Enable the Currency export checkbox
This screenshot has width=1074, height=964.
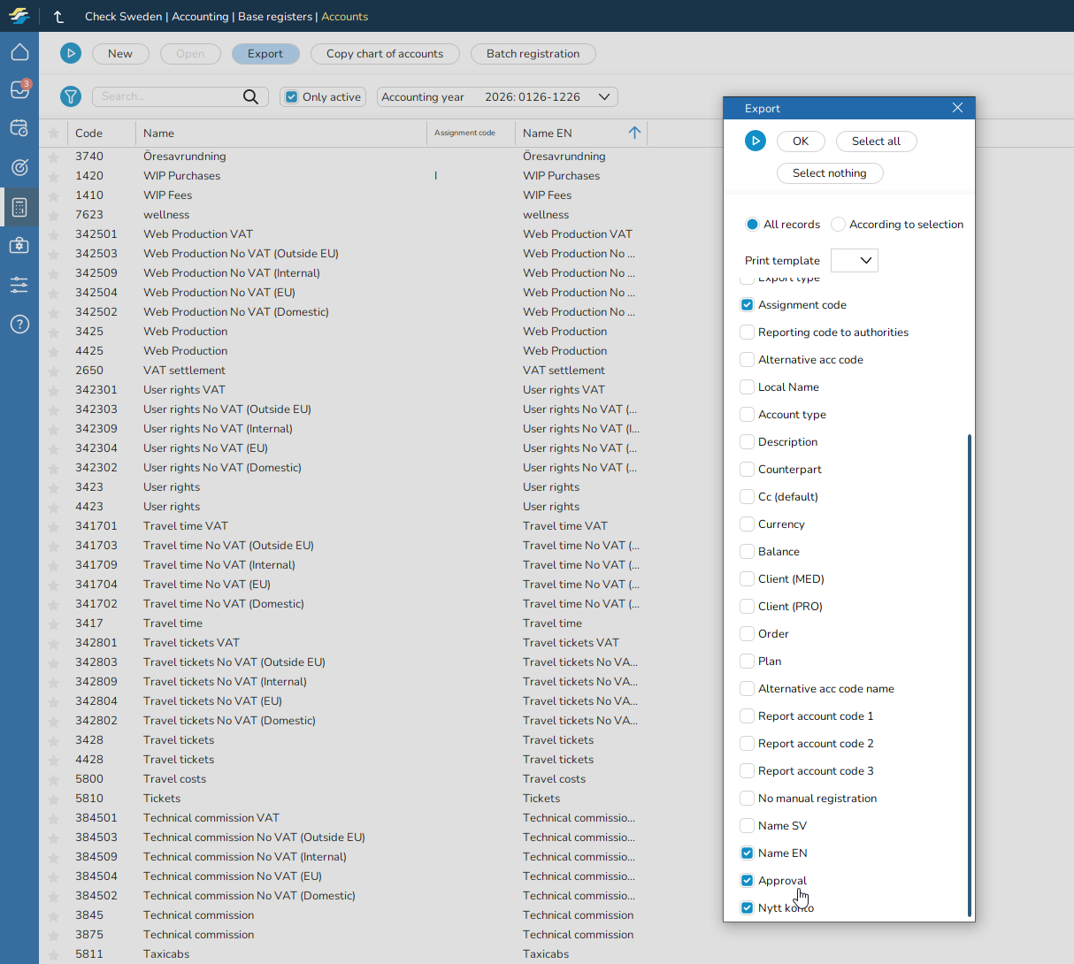tap(748, 524)
